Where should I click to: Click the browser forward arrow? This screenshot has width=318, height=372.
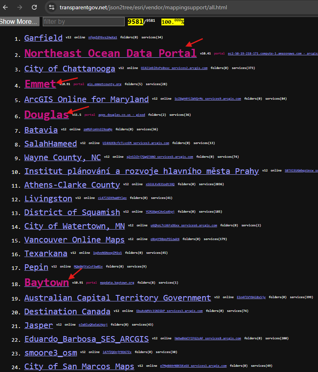pyautogui.click(x=20, y=7)
